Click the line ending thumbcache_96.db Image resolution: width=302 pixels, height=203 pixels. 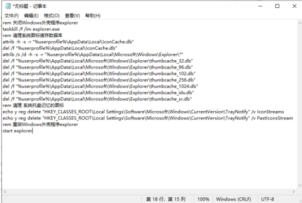(x=98, y=67)
